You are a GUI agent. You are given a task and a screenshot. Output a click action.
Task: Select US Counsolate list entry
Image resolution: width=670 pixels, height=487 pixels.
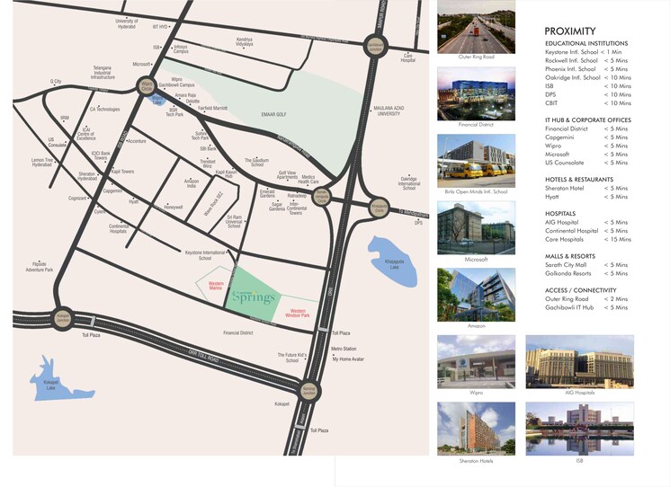pos(586,163)
